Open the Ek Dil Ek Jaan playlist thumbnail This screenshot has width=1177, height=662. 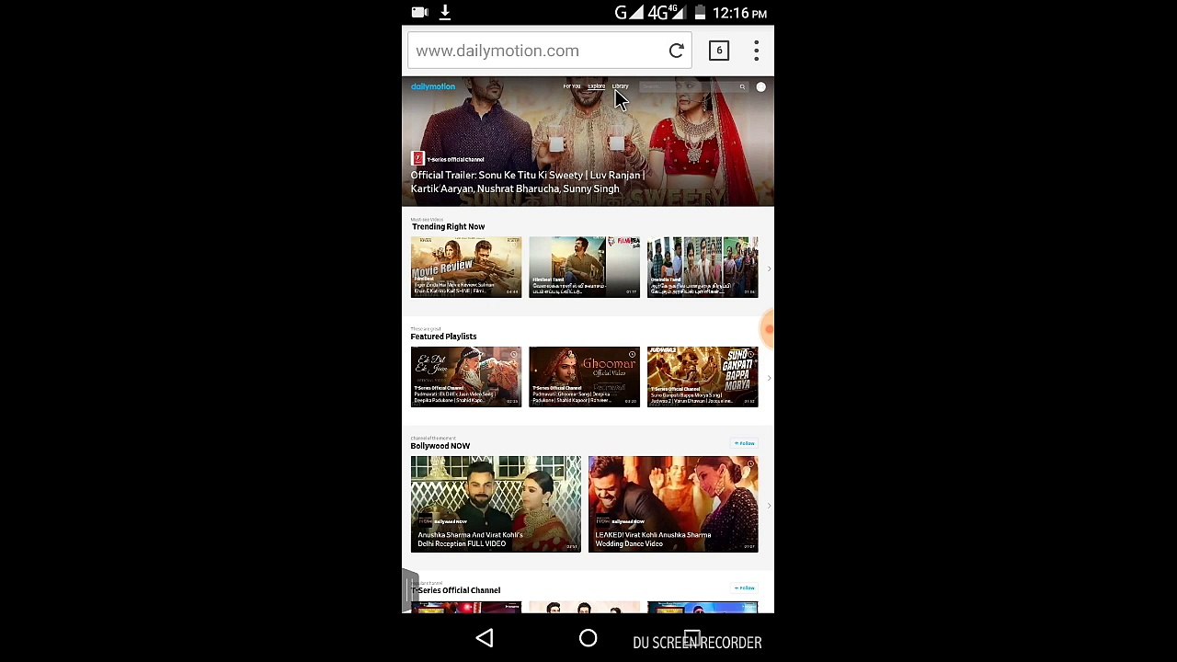466,377
